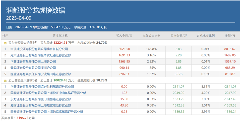241x122 pixels.
Task: Click net amount 1689.05 cell
Action: click(230, 55)
